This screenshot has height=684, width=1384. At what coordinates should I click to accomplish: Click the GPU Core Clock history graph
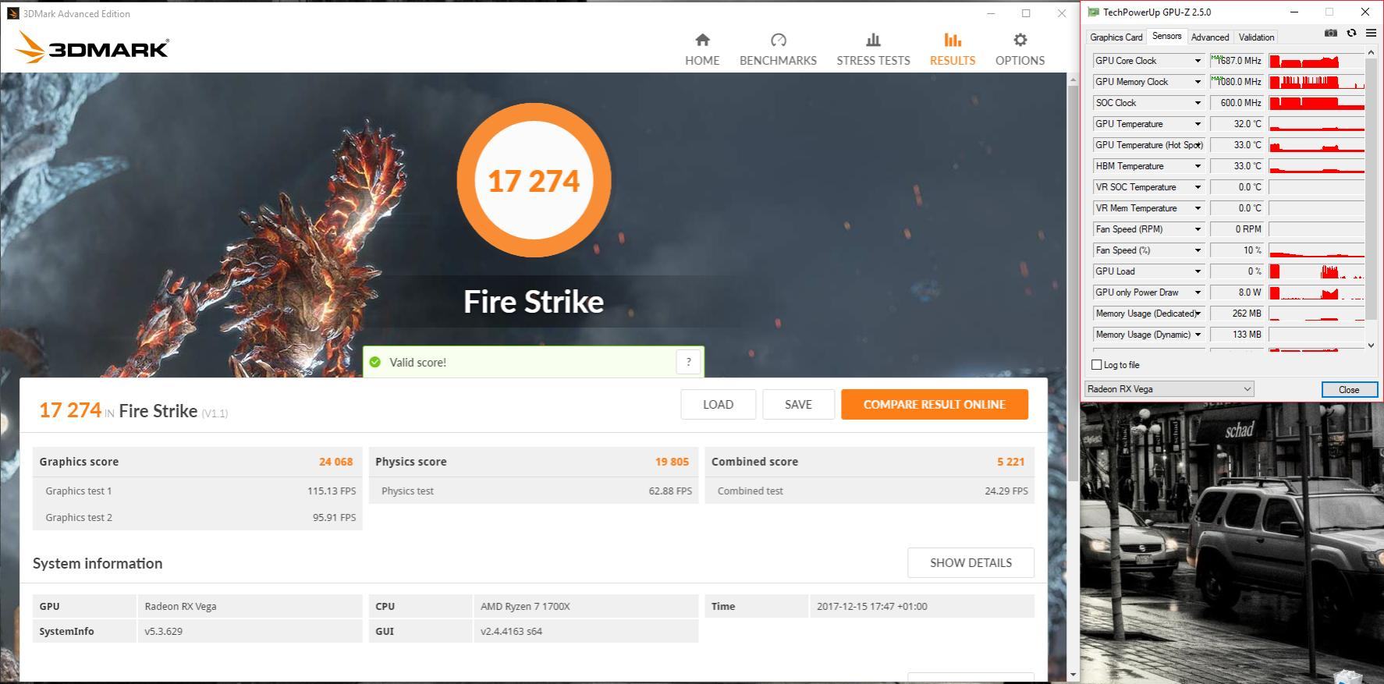click(x=1316, y=61)
